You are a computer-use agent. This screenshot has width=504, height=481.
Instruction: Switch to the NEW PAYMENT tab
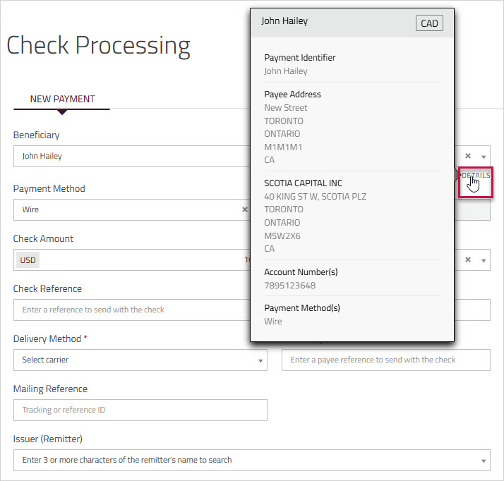(62, 99)
